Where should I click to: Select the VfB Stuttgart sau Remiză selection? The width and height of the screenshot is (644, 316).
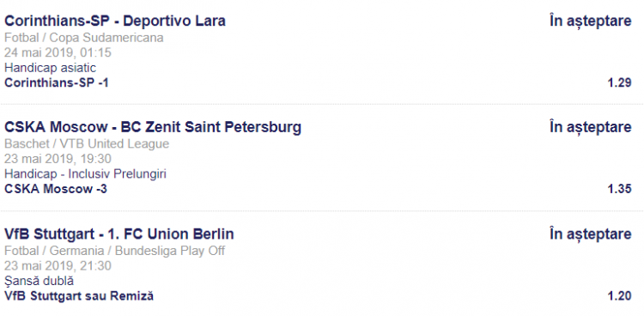point(79,296)
